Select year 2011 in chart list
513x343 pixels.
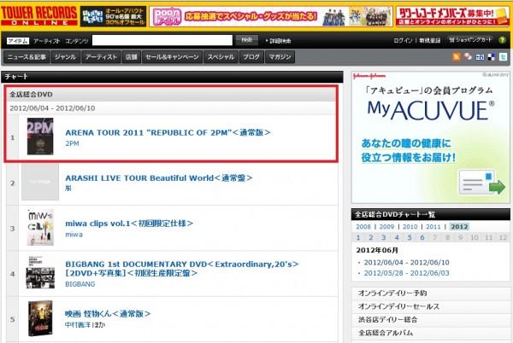pos(433,227)
